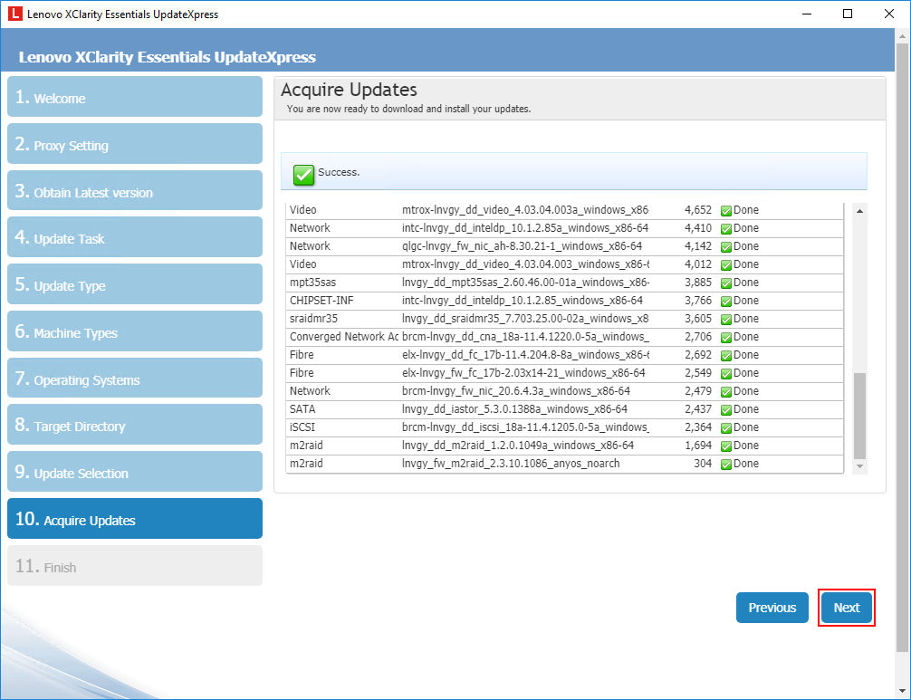
Task: Click the Next button
Action: (847, 608)
